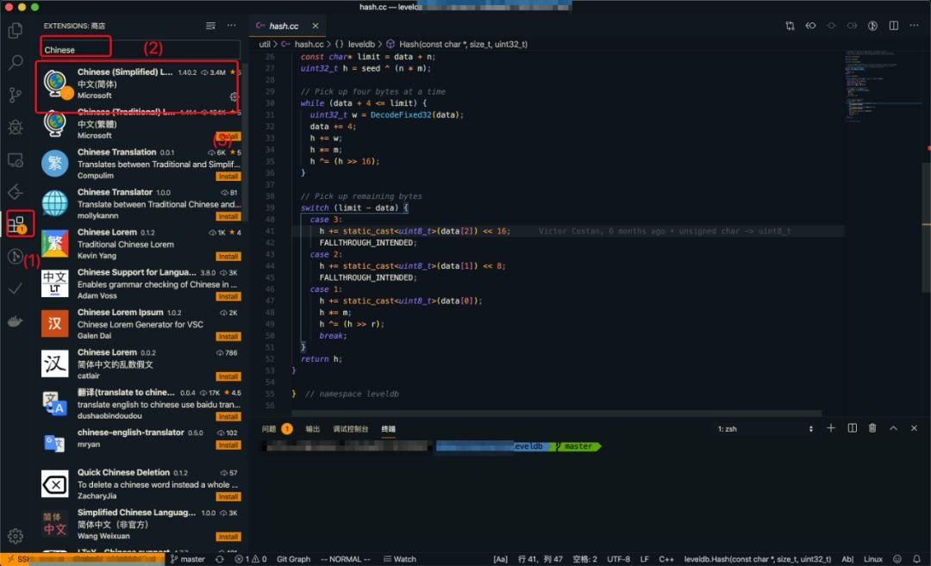Go to line via 行 41, 列 47
The height and width of the screenshot is (566, 931).
point(540,559)
